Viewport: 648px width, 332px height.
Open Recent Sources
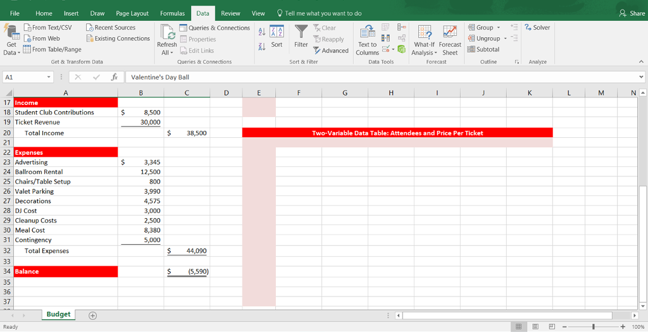[111, 27]
